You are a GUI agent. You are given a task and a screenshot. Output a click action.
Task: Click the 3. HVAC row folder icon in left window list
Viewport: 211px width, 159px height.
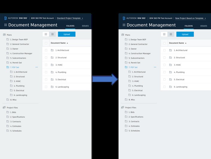[52, 65]
